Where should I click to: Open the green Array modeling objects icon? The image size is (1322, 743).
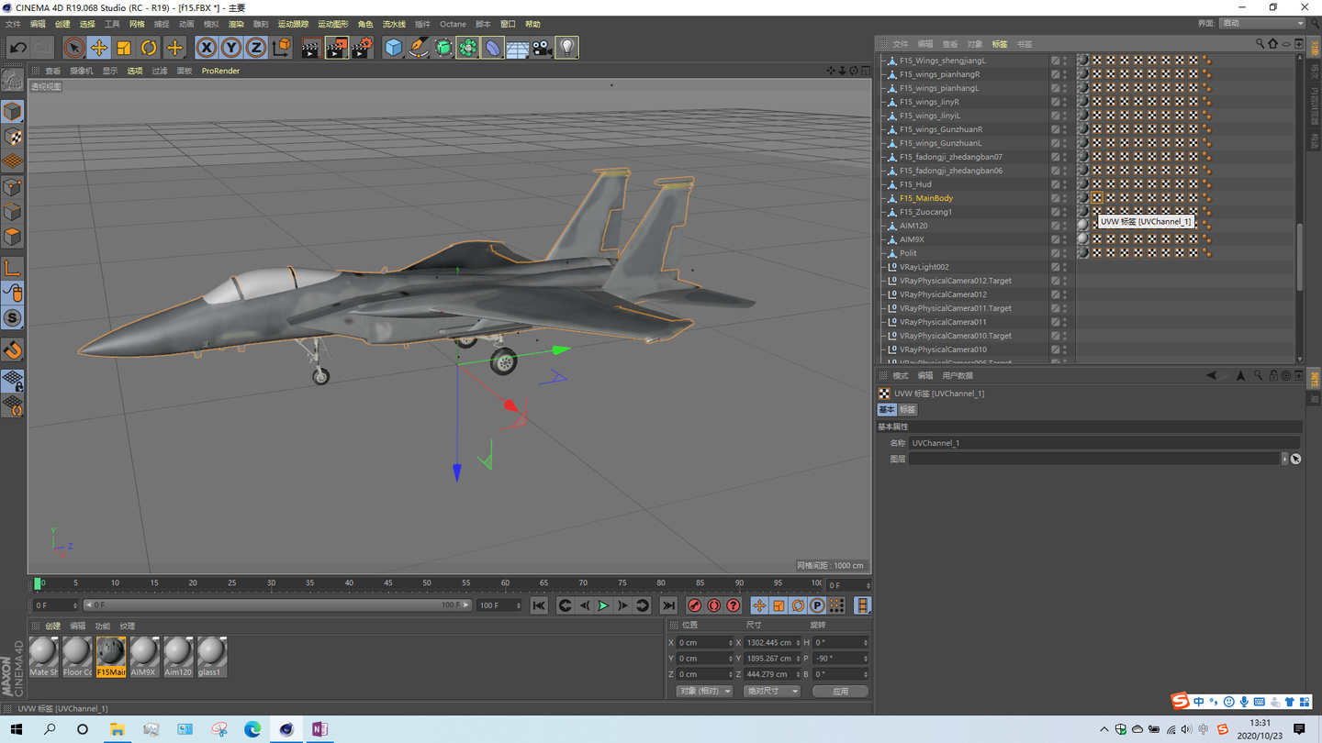[467, 48]
